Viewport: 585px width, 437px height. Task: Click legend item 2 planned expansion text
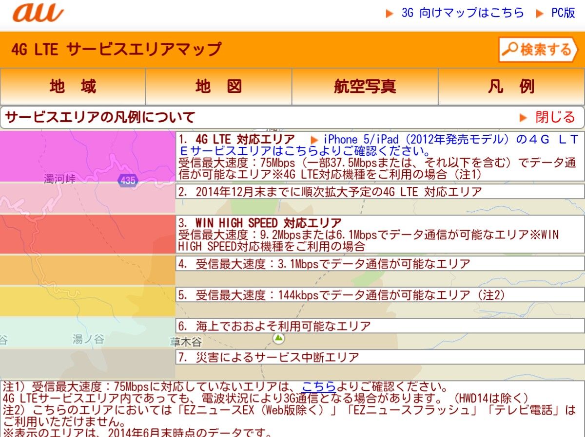(330, 191)
